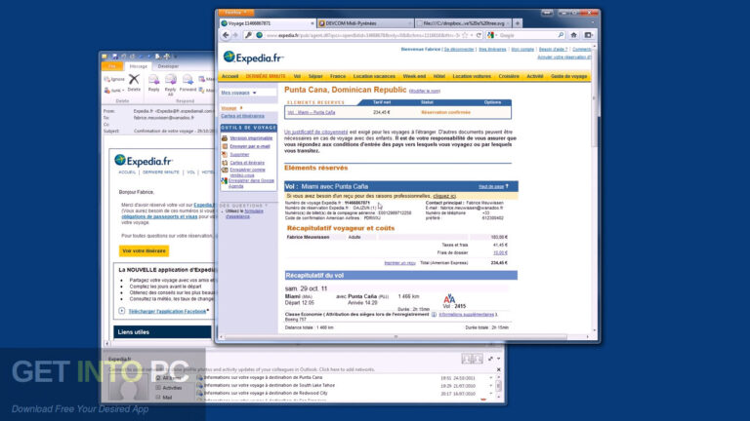
Task: Expand the Punta Cana message row arrow
Action: tap(491, 377)
